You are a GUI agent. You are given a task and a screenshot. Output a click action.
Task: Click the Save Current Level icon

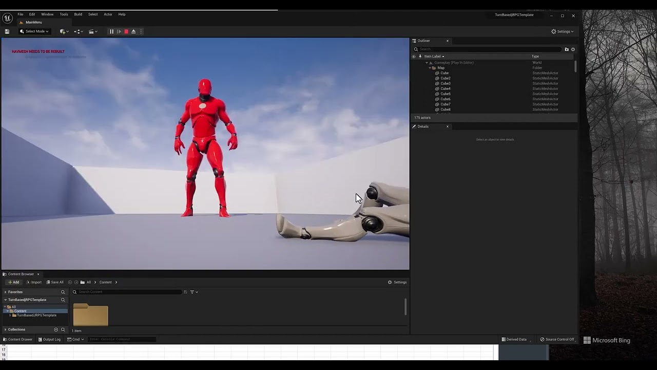[x=7, y=31]
